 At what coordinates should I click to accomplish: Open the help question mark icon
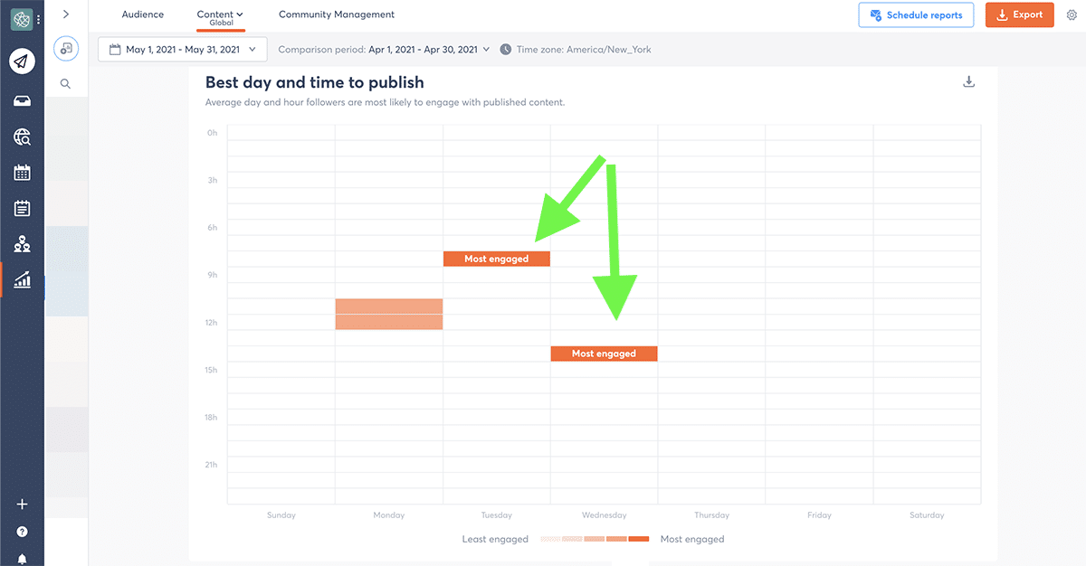(23, 532)
